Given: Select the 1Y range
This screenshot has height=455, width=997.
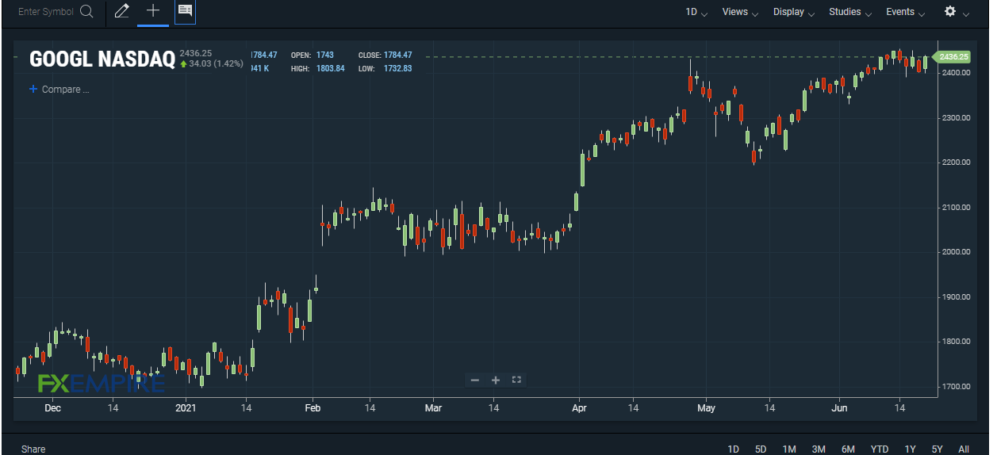Looking at the screenshot, I should [x=910, y=449].
